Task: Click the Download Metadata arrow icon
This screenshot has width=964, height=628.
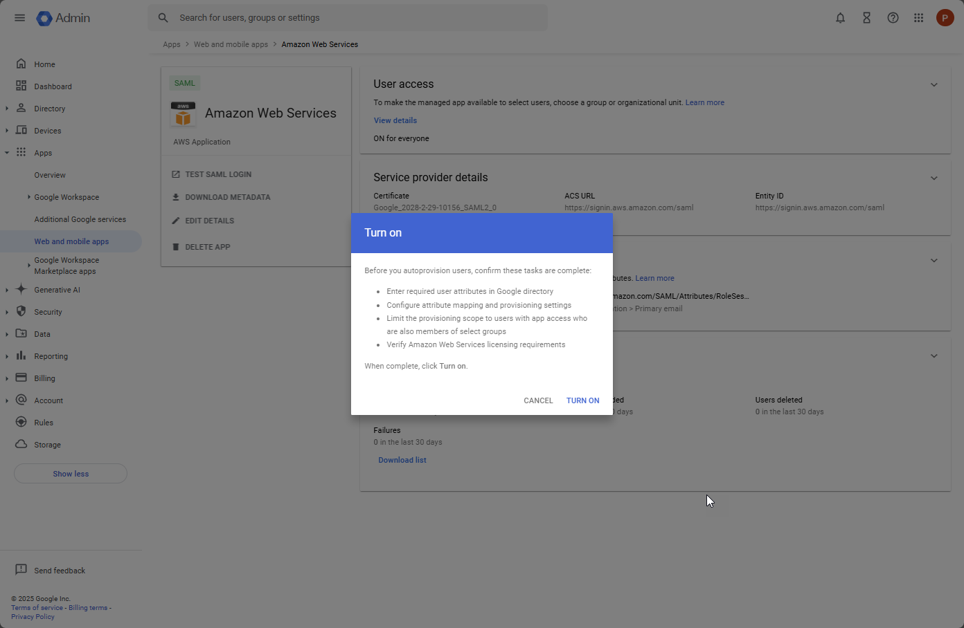Action: tap(175, 197)
